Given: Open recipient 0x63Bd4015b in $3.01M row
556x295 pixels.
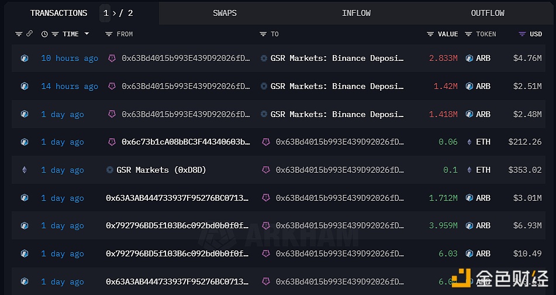Looking at the screenshot, I should click(340, 198).
